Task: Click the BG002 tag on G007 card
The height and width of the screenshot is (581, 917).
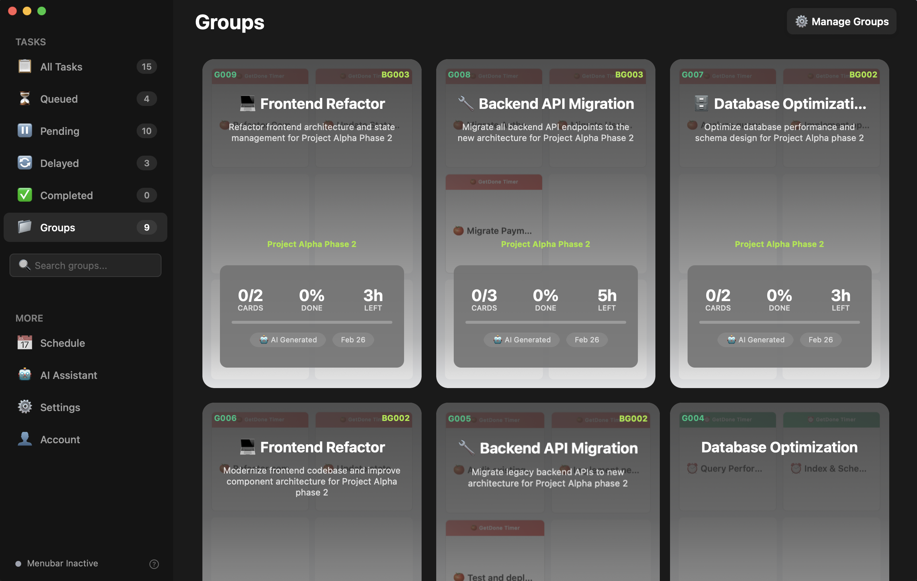Action: coord(863,75)
